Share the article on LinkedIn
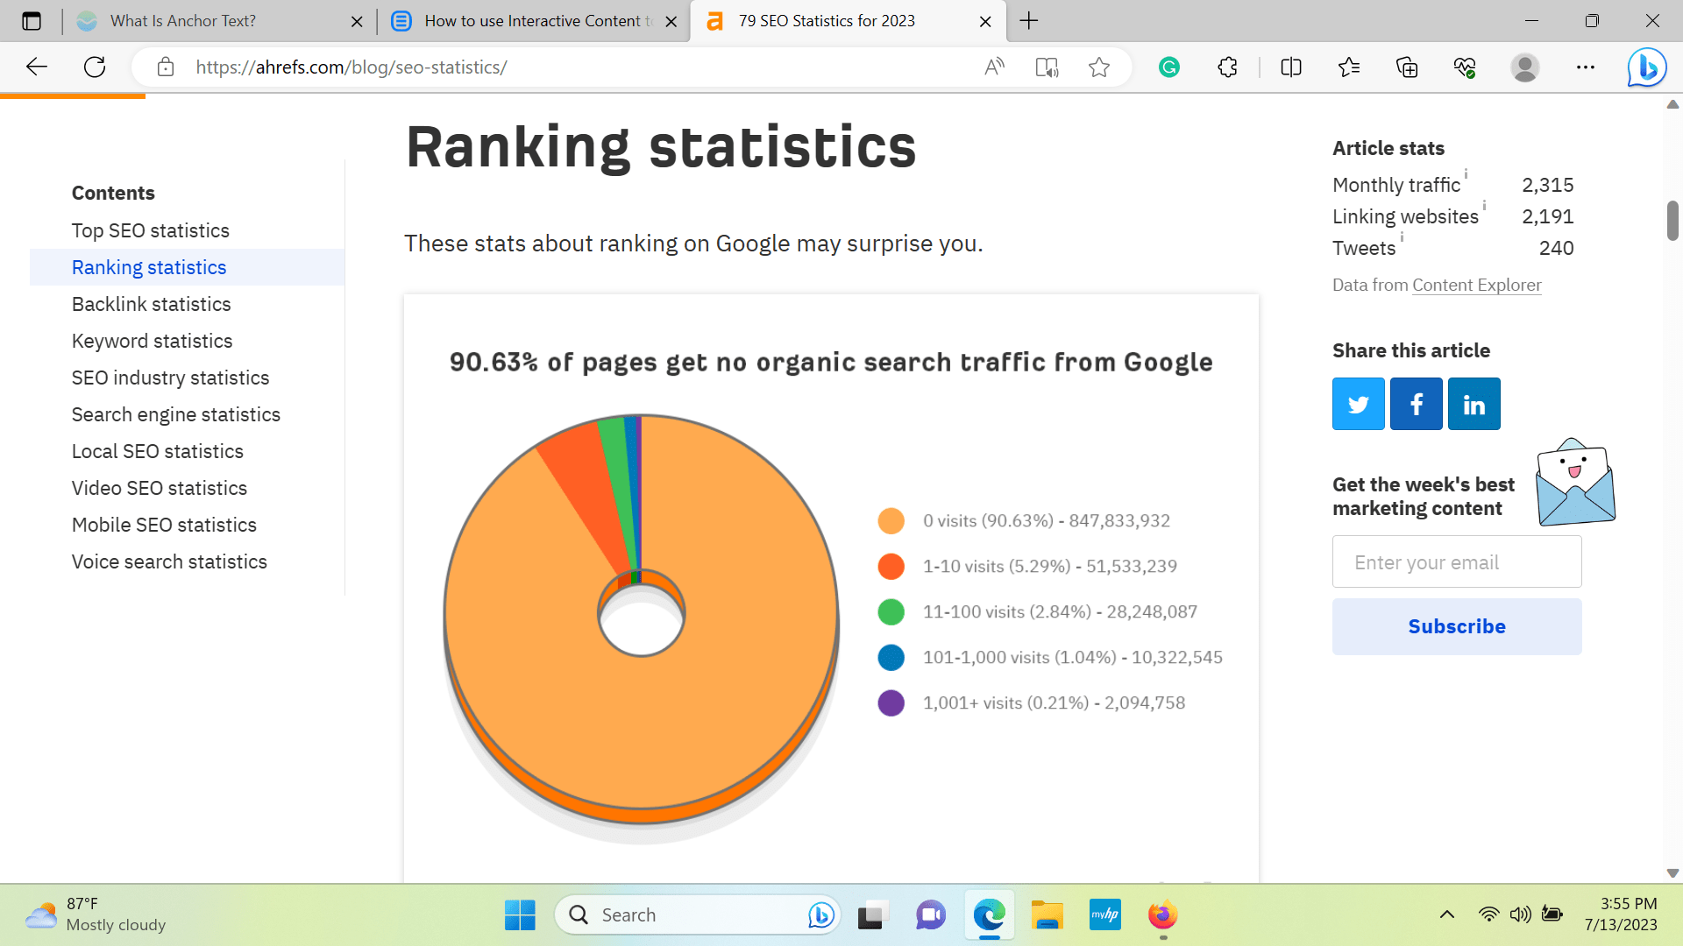 tap(1474, 404)
